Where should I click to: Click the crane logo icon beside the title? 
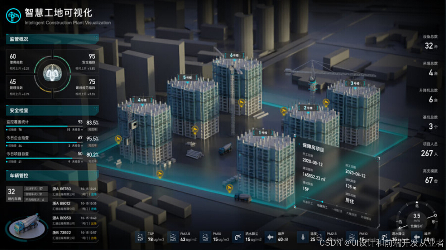point(14,16)
